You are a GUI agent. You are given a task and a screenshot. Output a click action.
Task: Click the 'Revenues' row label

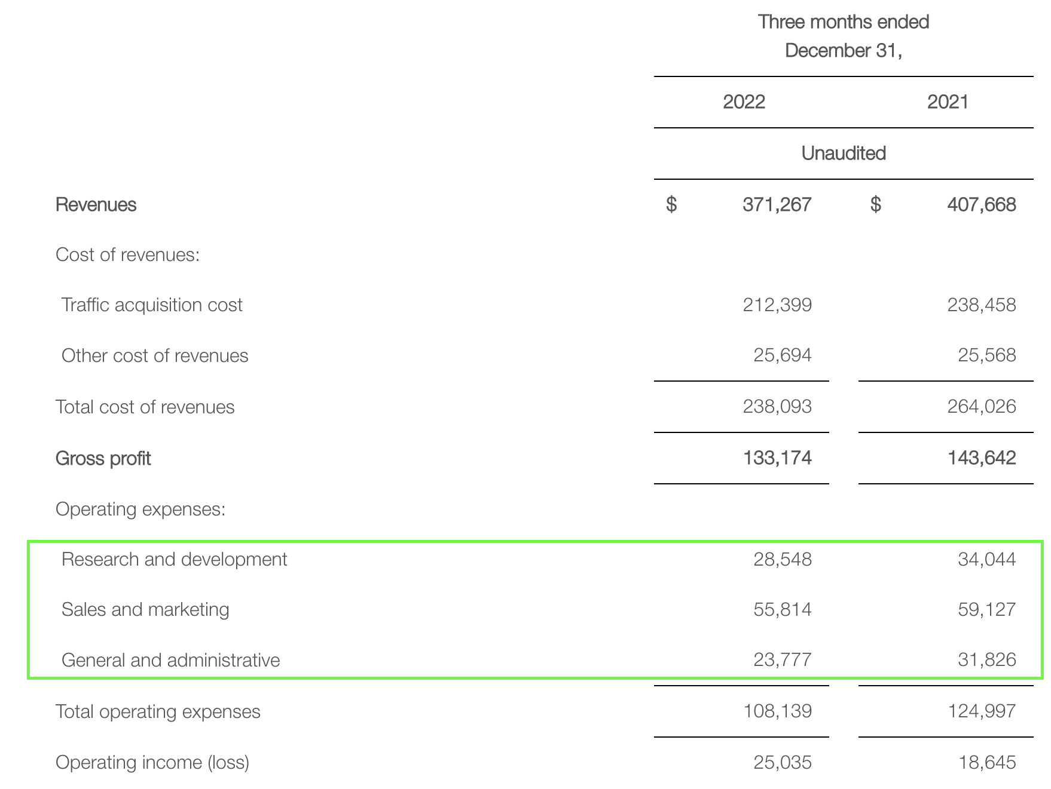tap(96, 205)
